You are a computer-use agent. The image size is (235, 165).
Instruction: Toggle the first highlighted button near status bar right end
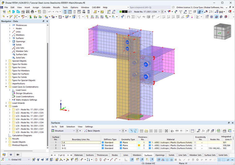click(219, 160)
